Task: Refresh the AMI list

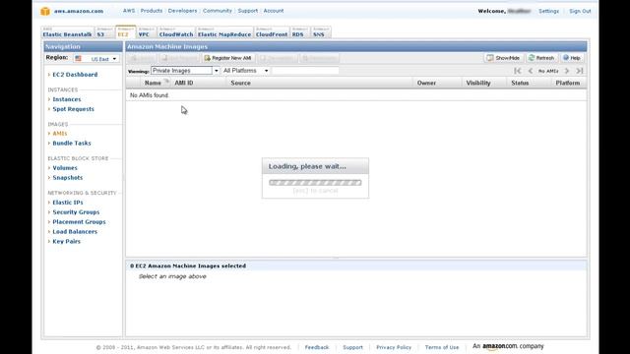Action: (x=541, y=58)
